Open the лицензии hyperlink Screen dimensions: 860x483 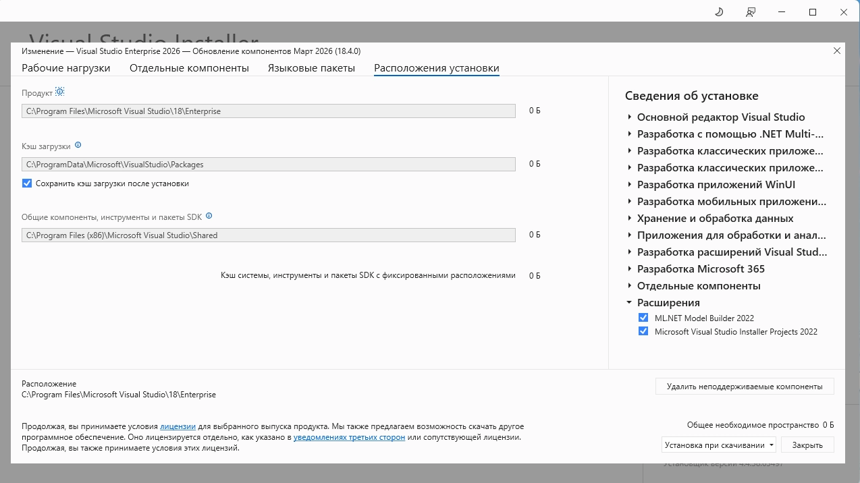pyautogui.click(x=178, y=426)
